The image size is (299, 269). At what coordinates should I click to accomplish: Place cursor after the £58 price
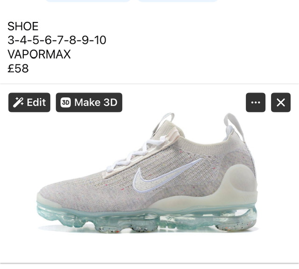tap(28, 68)
